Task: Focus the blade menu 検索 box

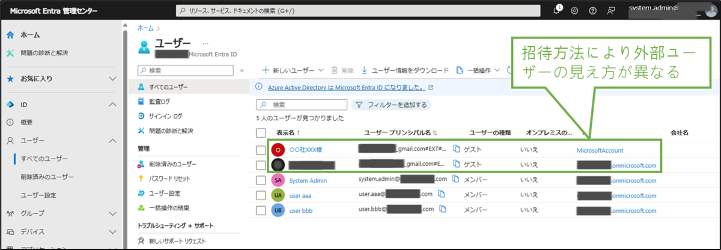Action: [186, 70]
